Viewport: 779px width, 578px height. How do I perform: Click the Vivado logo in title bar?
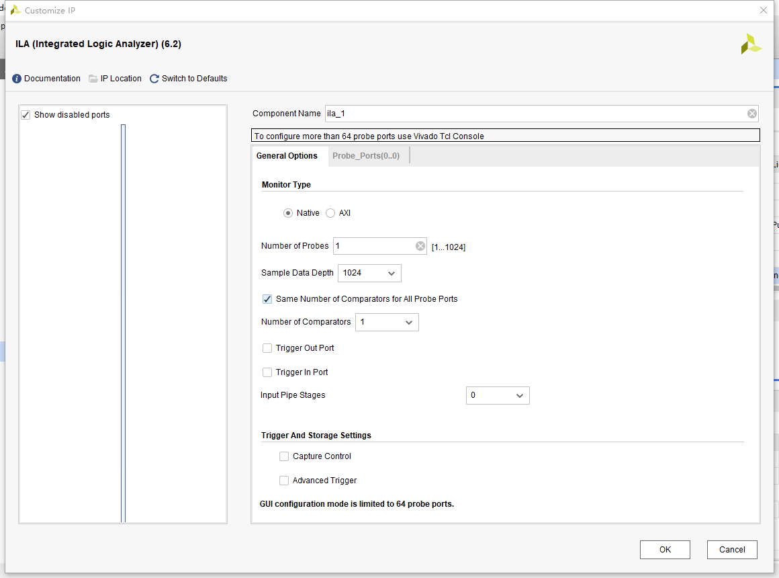pos(15,10)
